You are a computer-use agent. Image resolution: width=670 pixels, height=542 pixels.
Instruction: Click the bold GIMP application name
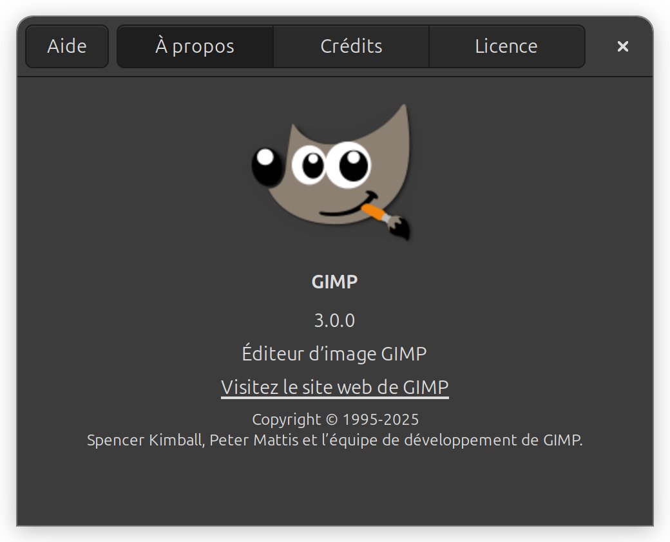click(x=334, y=282)
